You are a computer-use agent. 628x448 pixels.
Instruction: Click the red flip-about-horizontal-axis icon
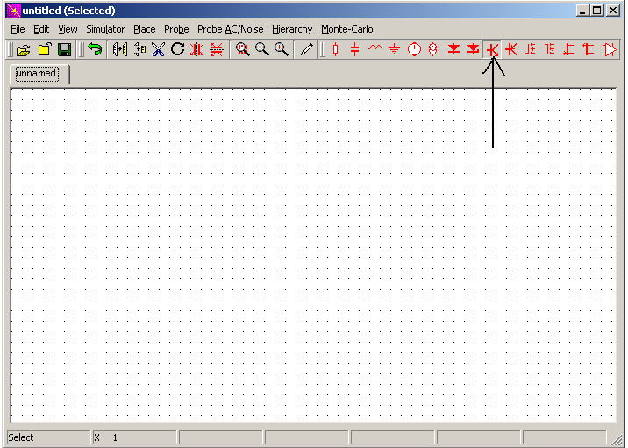click(217, 50)
